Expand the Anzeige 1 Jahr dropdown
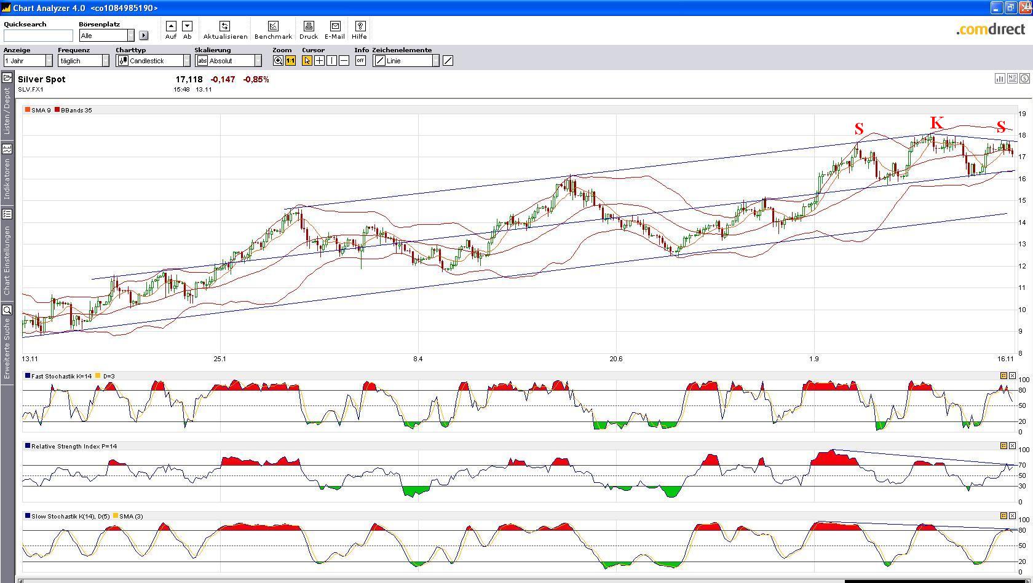 49,61
